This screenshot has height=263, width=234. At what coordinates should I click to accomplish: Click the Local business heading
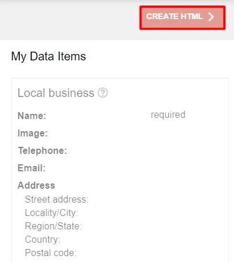(x=56, y=93)
